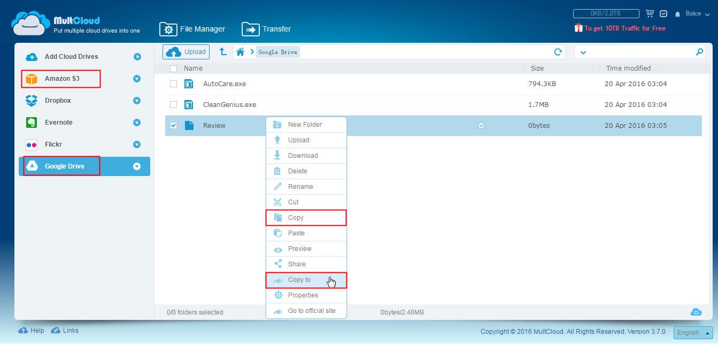Expand the Evernote dropdown arrow

pos(137,123)
